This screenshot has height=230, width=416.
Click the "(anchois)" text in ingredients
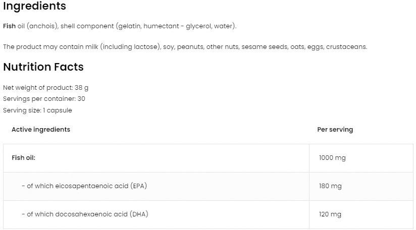(42, 26)
